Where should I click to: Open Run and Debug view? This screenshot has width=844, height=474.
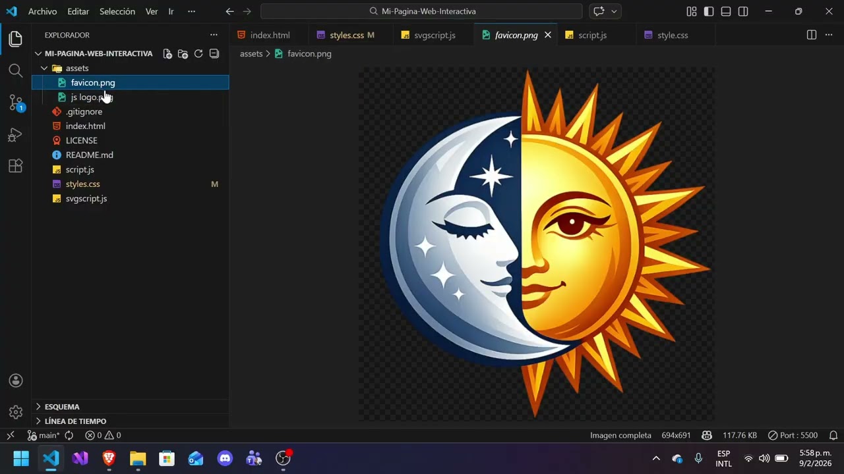tap(16, 135)
